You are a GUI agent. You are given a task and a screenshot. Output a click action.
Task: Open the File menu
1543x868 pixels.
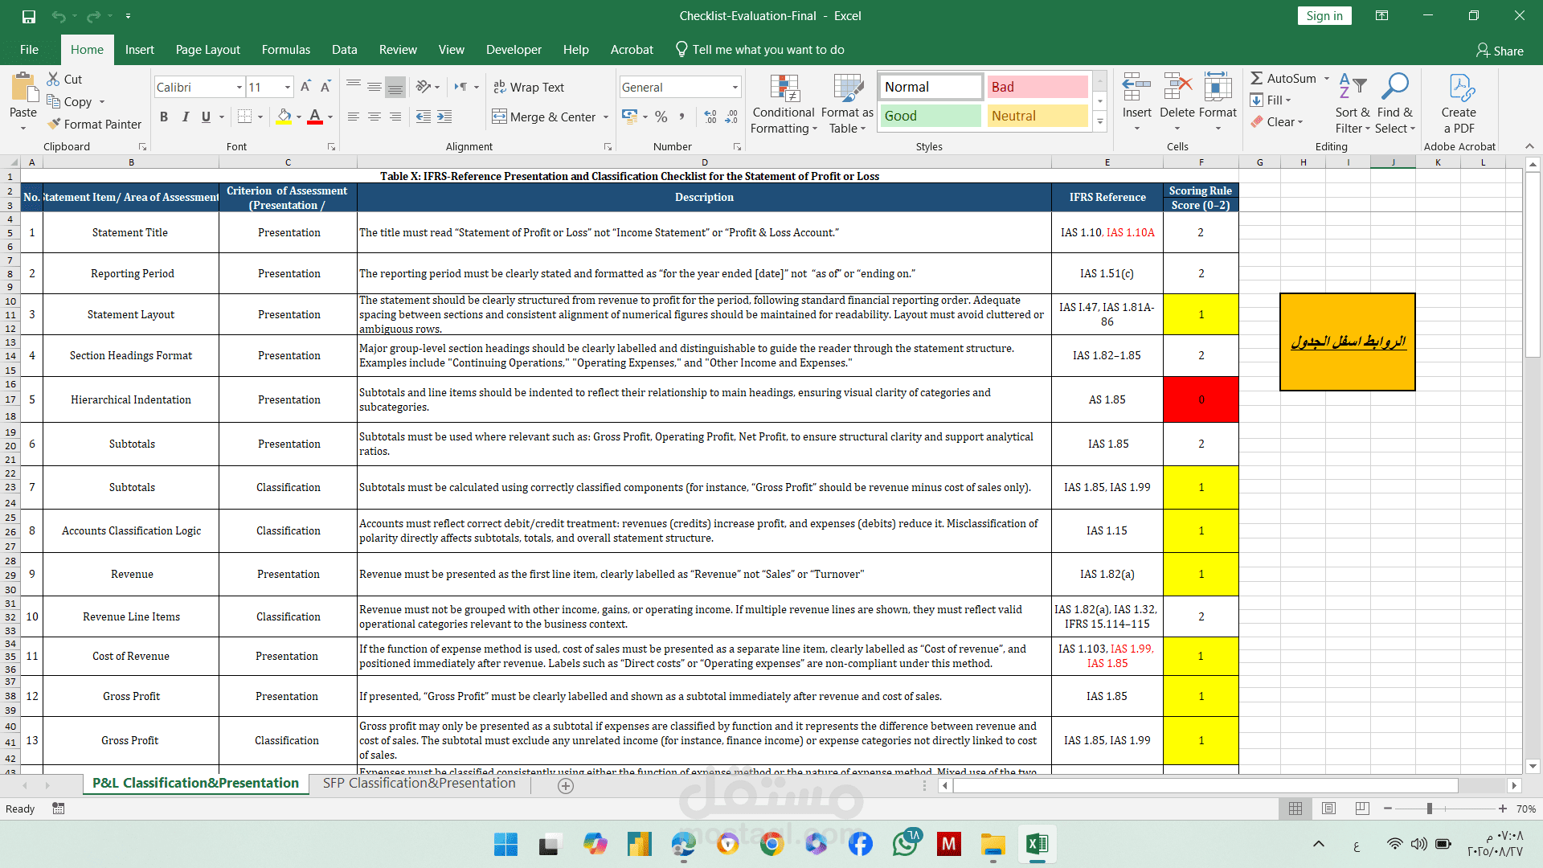[x=29, y=50]
